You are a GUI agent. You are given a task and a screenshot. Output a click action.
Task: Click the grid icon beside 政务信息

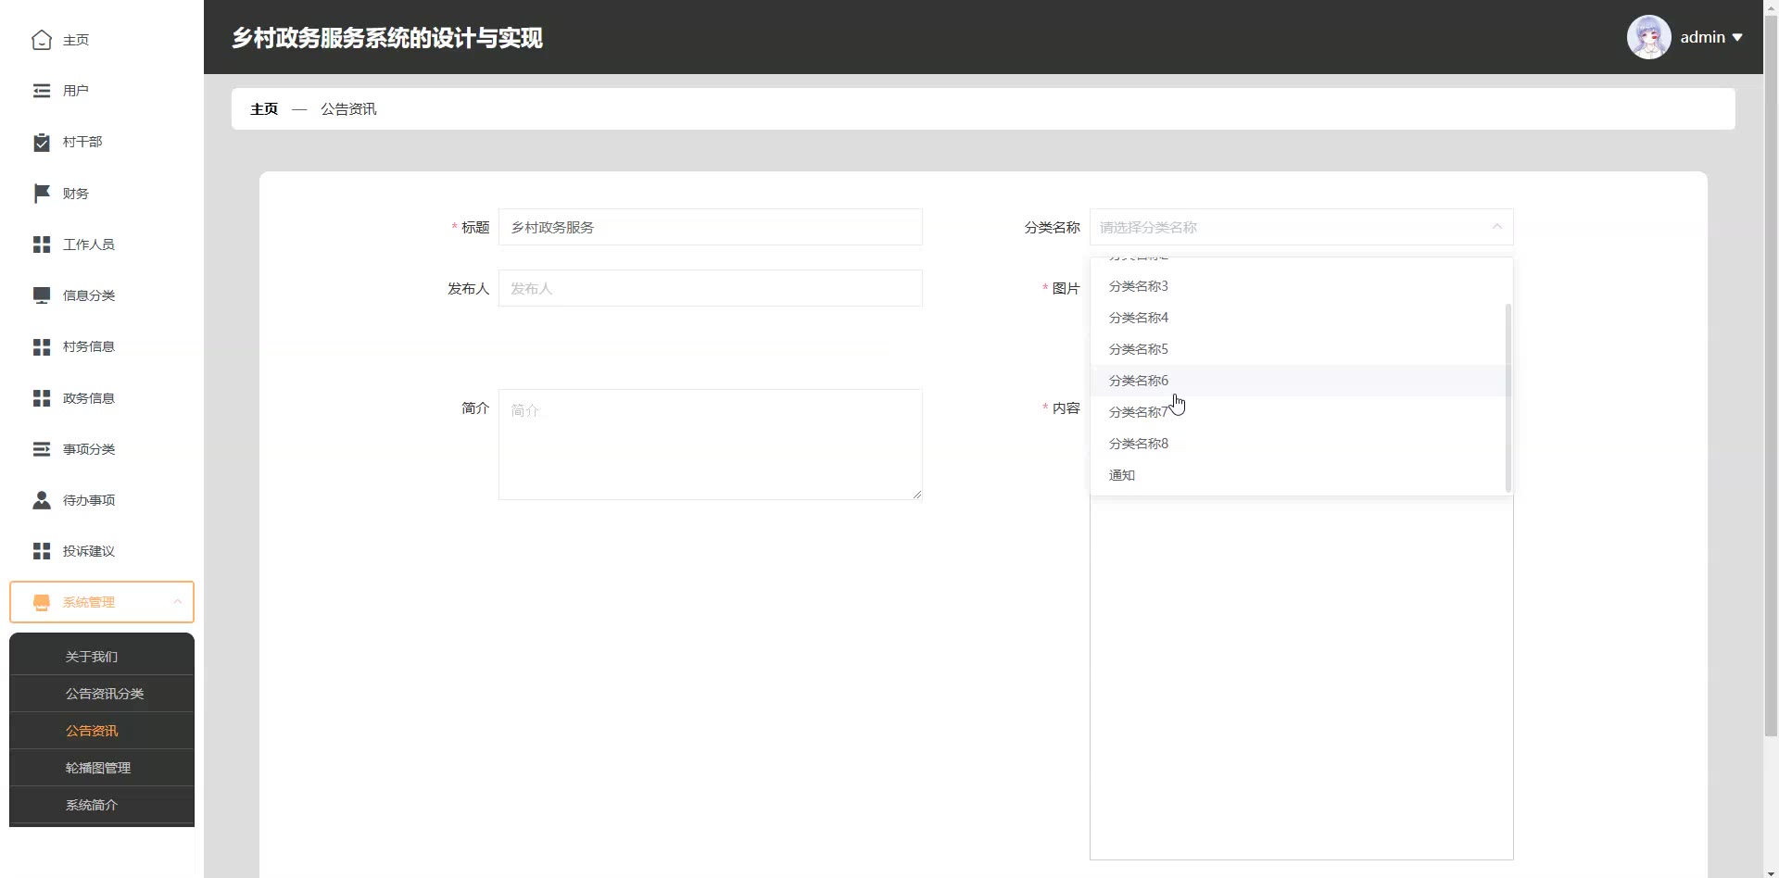pyautogui.click(x=42, y=398)
